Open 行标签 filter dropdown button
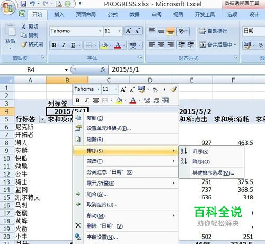Viewport: 265px width, 244px height. (42, 119)
